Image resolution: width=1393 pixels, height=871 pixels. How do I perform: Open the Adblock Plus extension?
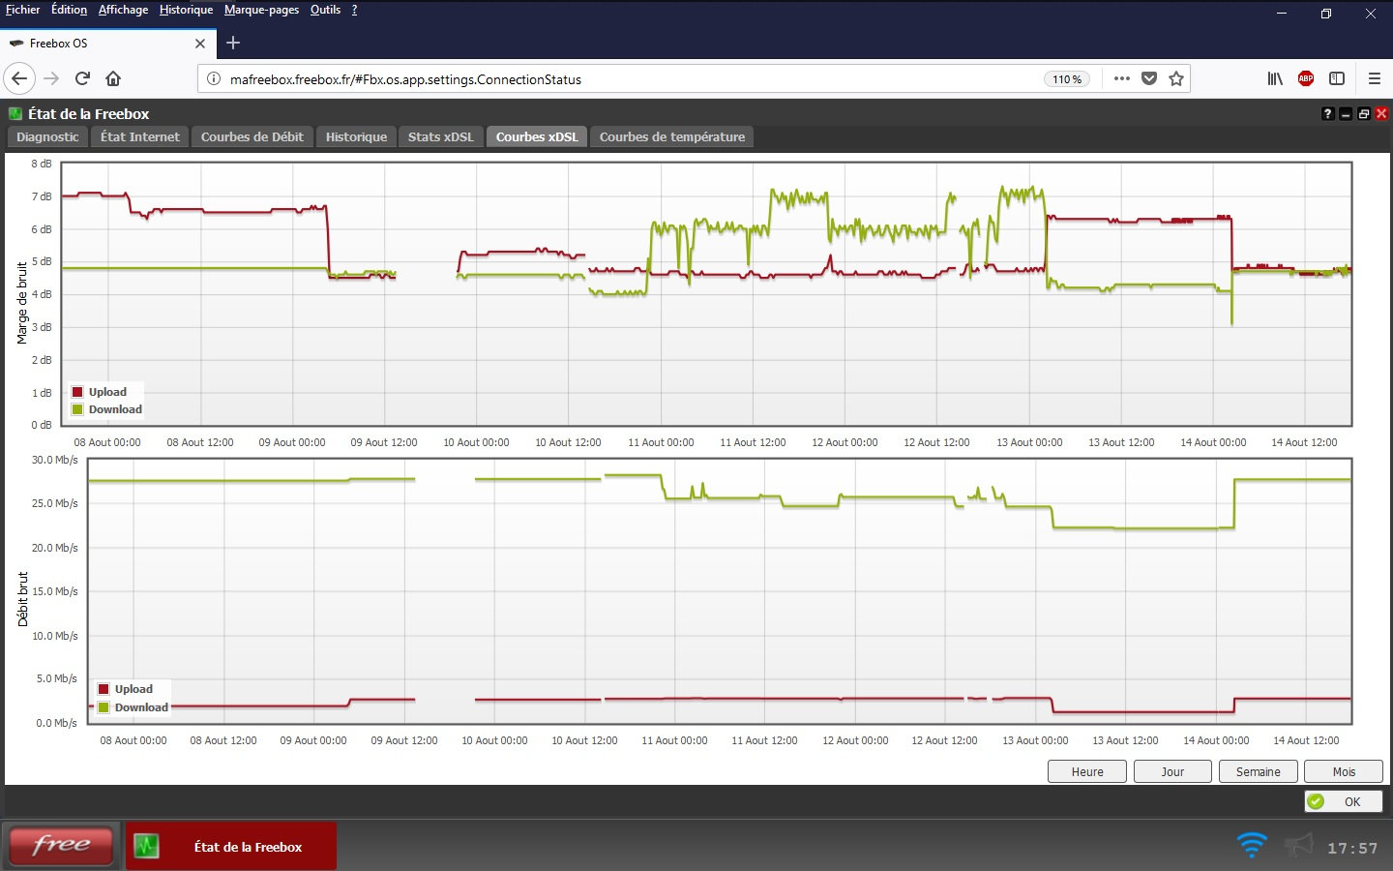1306,78
